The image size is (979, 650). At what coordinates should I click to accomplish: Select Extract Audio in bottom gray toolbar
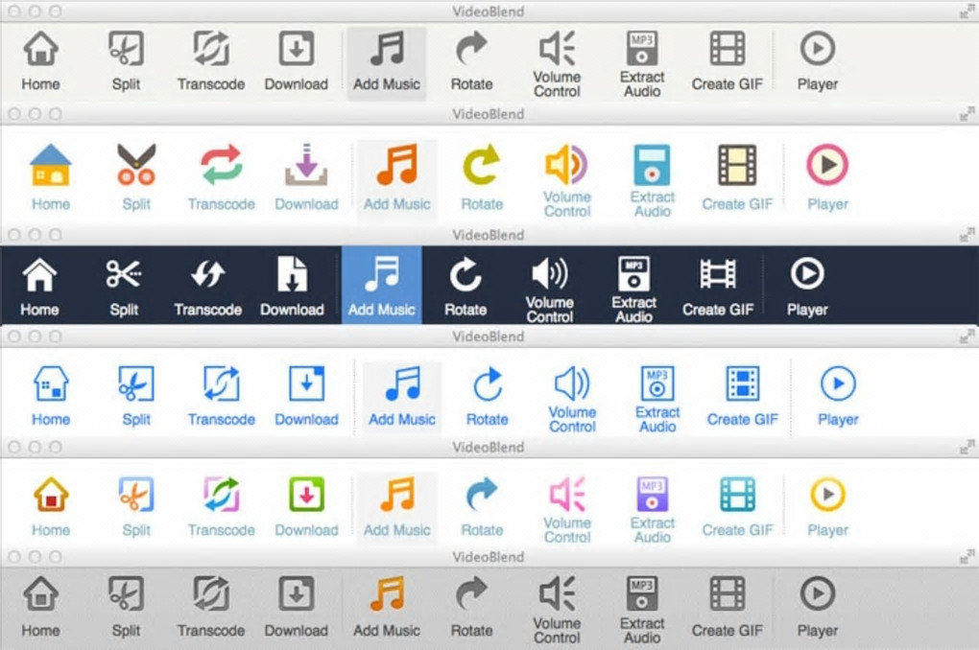(642, 610)
